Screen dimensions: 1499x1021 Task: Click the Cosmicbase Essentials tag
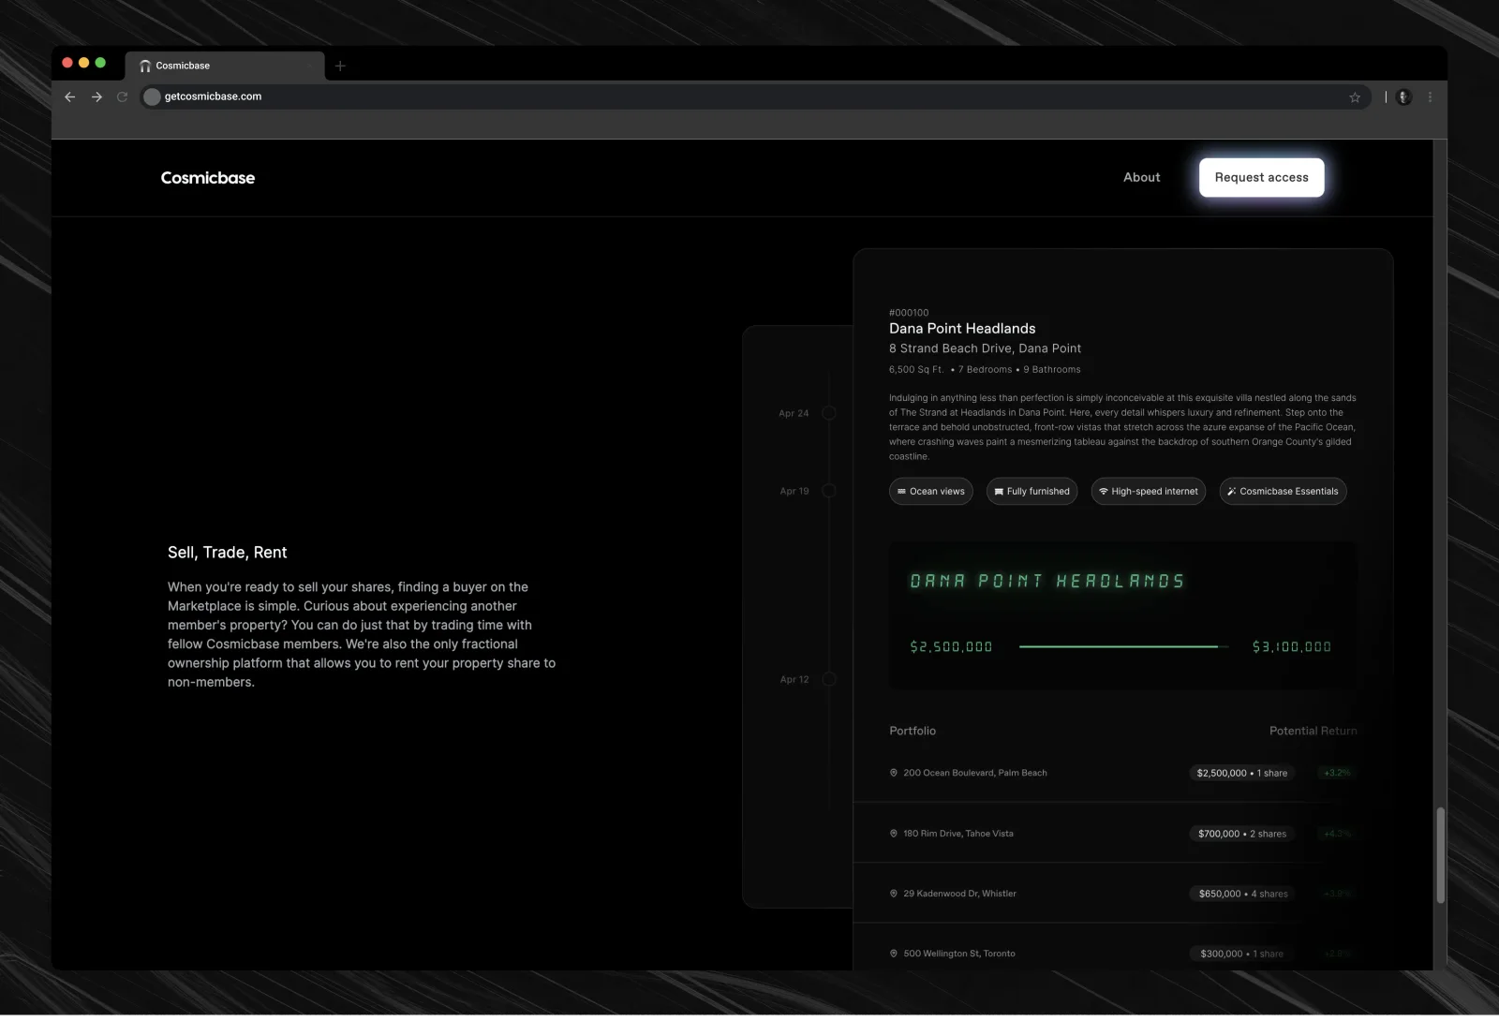pos(1283,492)
